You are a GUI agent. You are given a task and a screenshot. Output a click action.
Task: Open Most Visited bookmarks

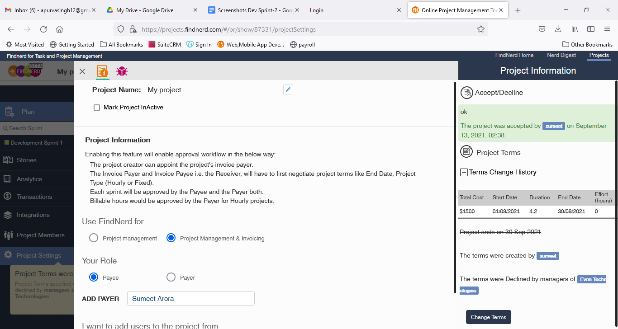click(x=25, y=44)
